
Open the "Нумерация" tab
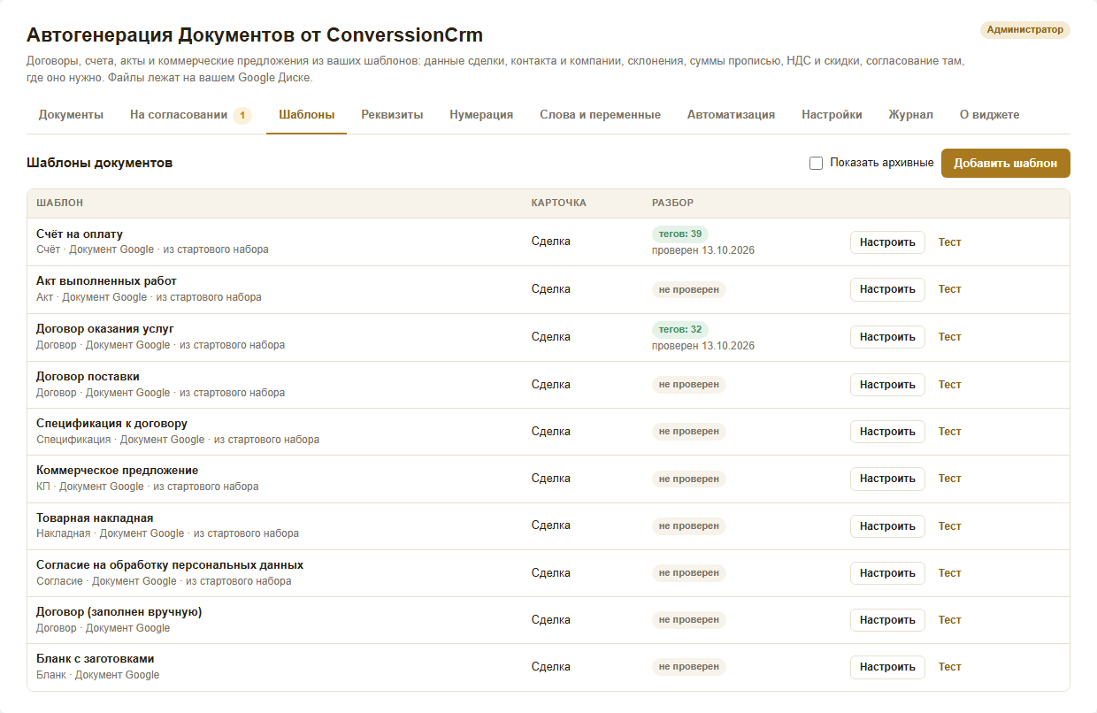[481, 115]
